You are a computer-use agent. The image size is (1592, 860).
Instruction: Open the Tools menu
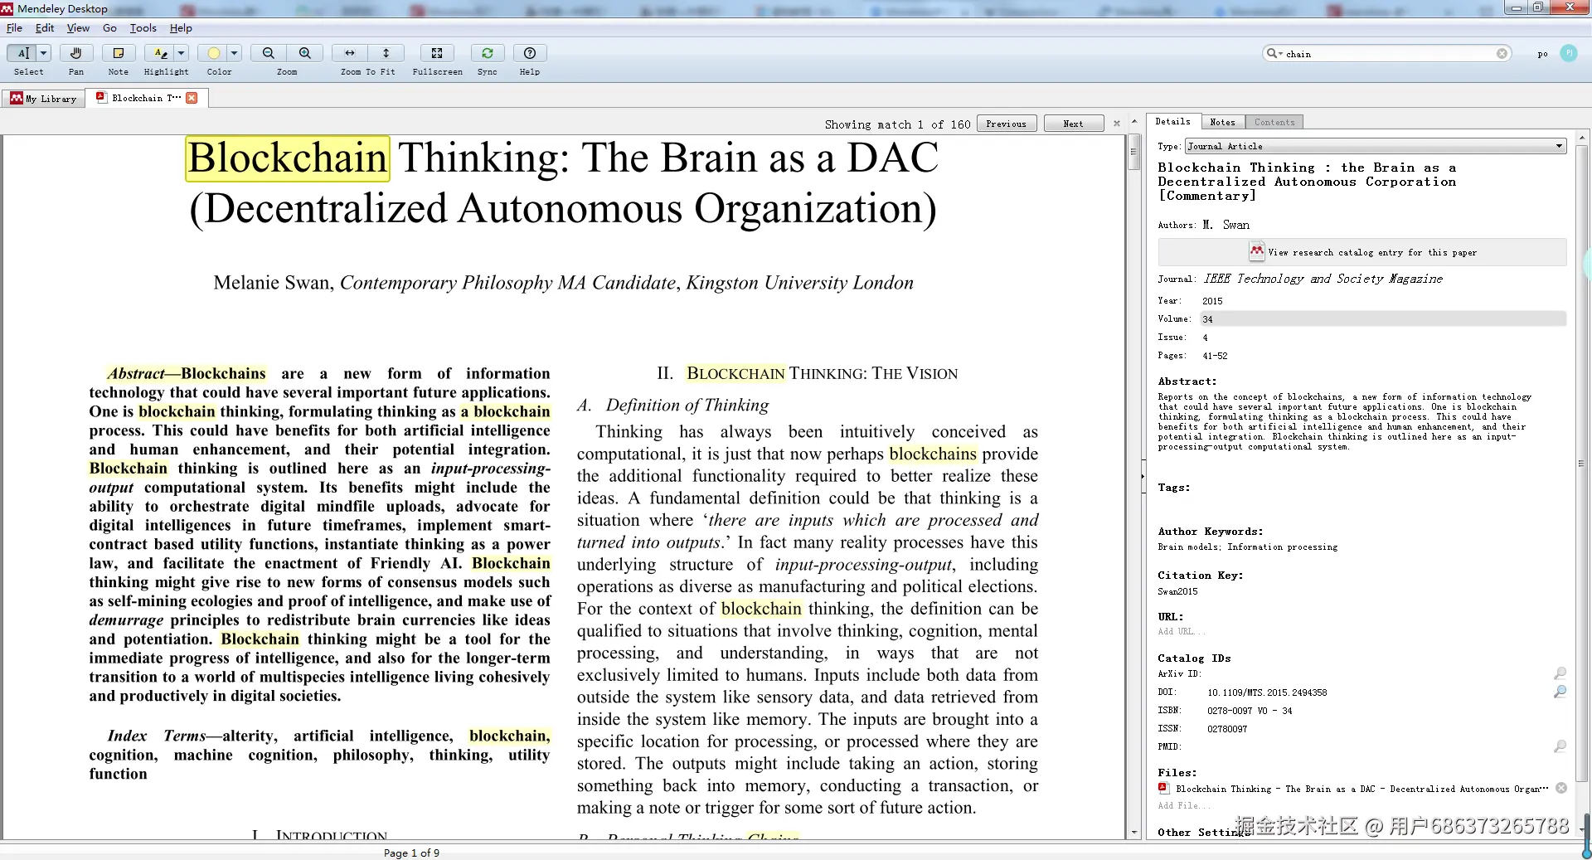143,28
